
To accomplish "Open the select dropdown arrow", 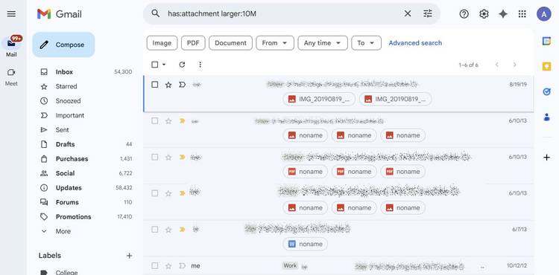I will coord(164,65).
